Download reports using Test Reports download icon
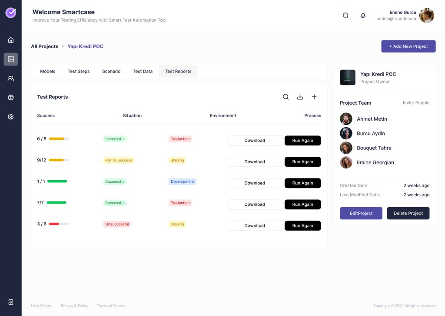 [300, 97]
